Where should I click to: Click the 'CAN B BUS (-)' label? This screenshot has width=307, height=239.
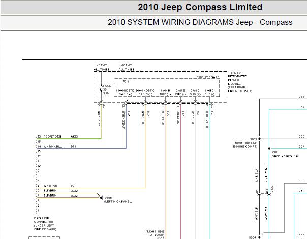[180, 93]
